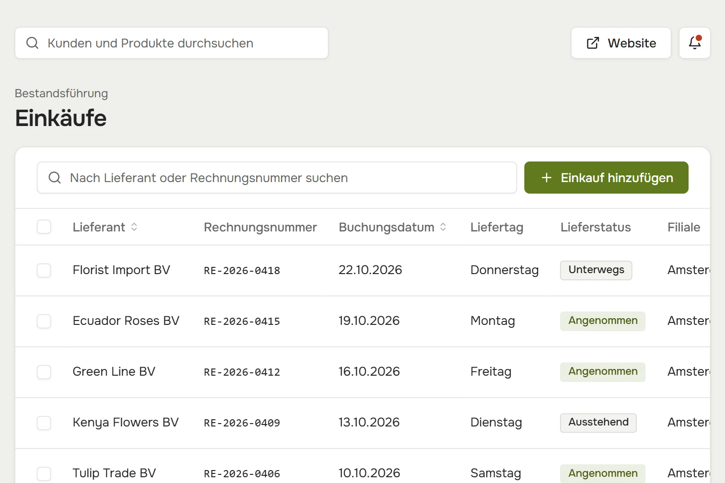Viewport: 725px width, 483px height.
Task: Click supplier name Tulip Trade BV
Action: 115,473
